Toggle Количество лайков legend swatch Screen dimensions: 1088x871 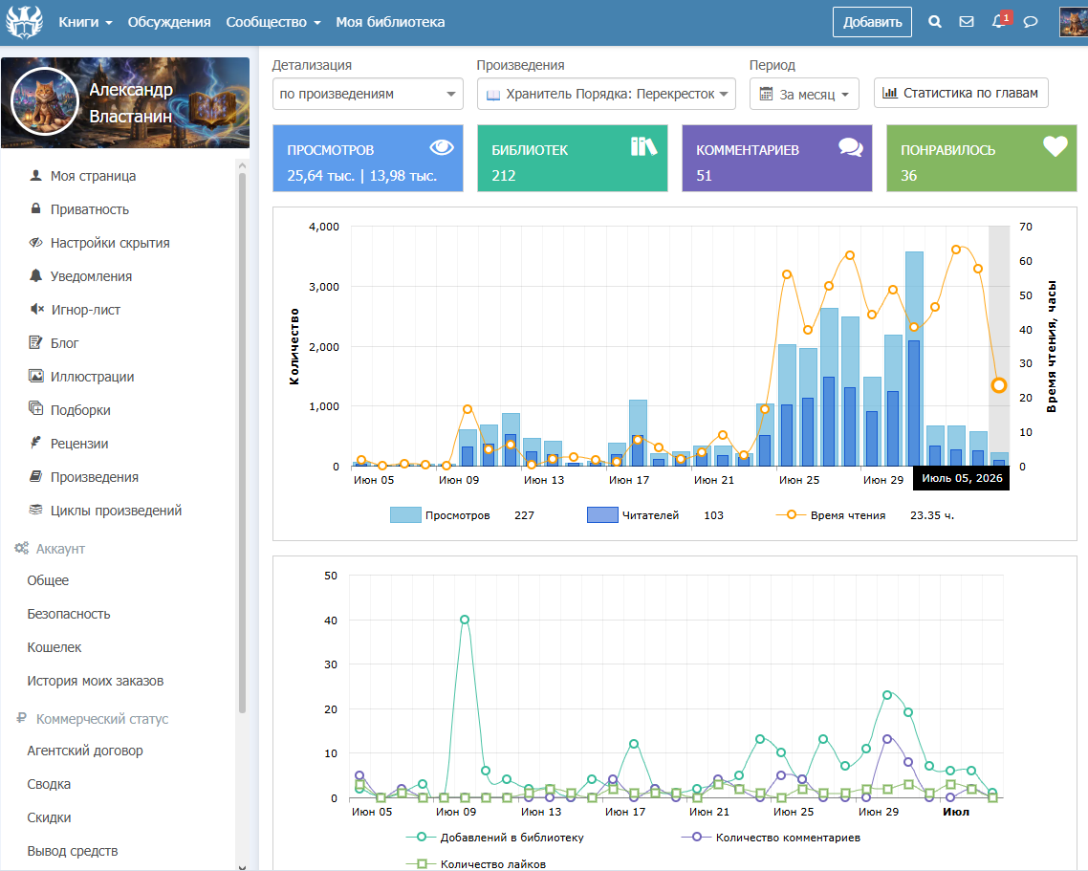pos(422,864)
